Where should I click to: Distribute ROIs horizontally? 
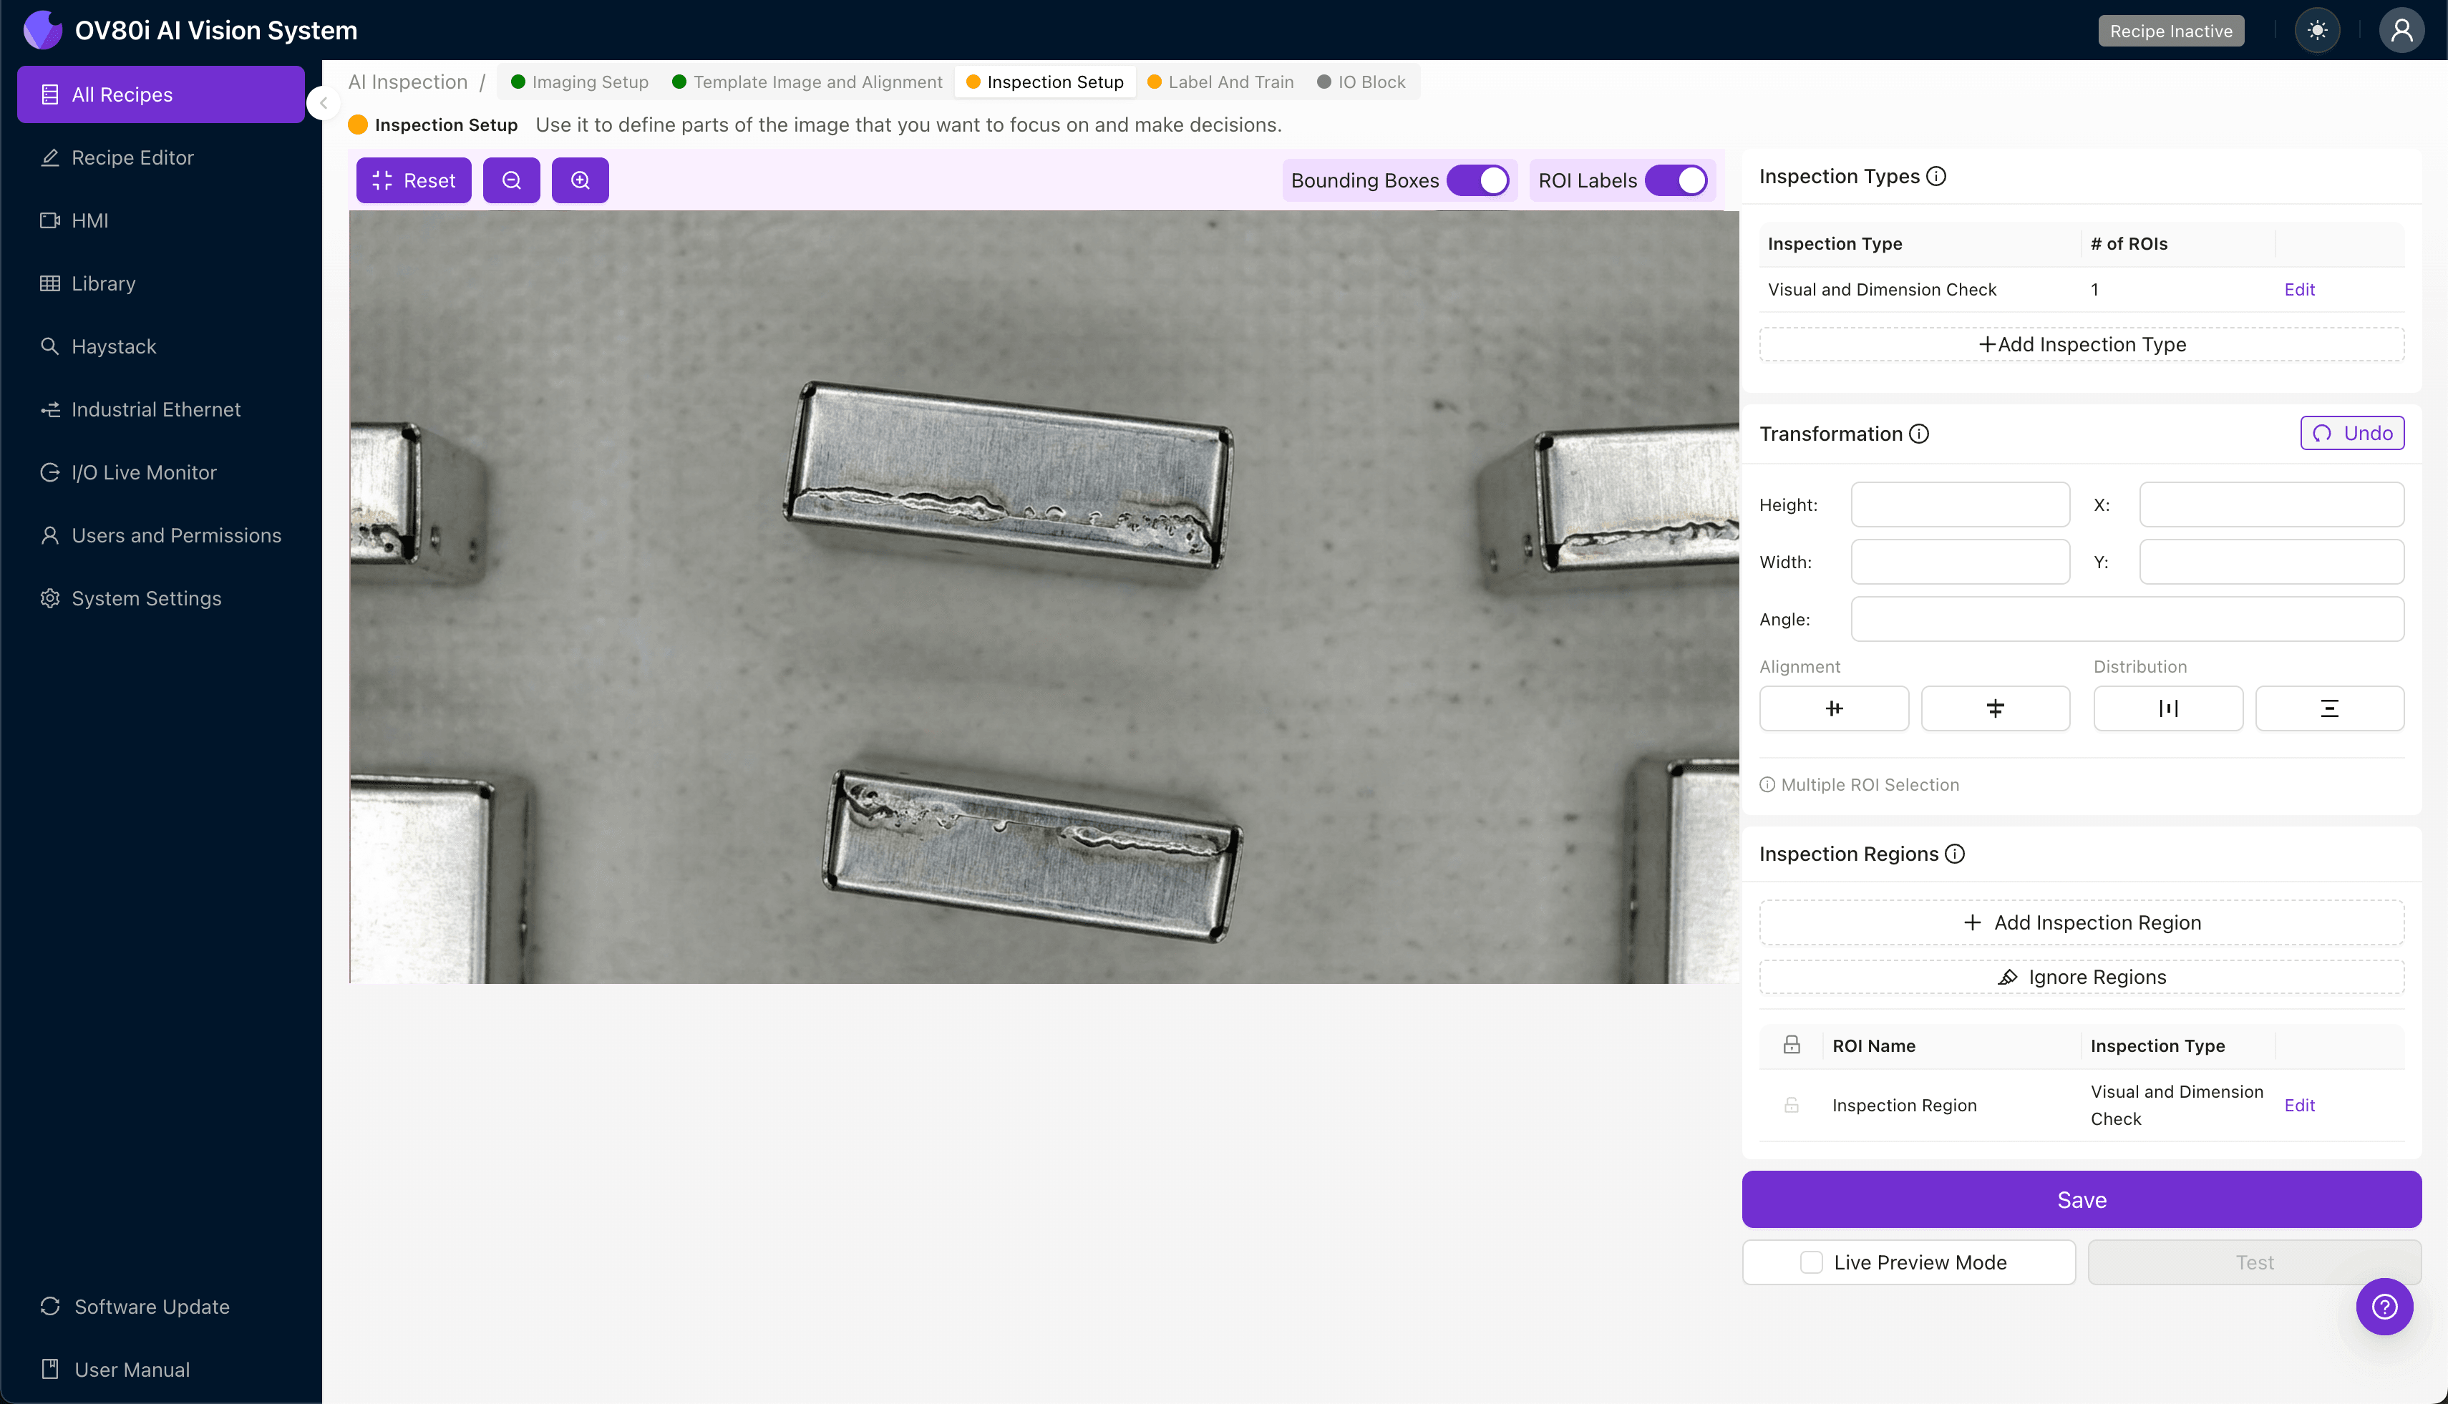tap(2168, 708)
